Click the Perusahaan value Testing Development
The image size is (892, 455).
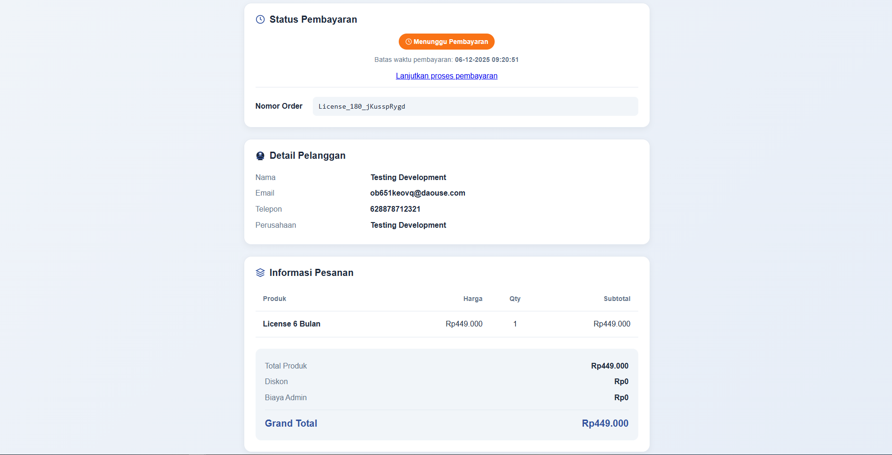[x=408, y=225]
